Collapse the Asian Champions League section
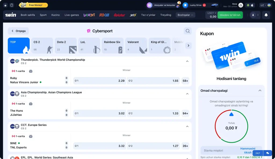Screen dimensions: 275x159 [x=187, y=94]
